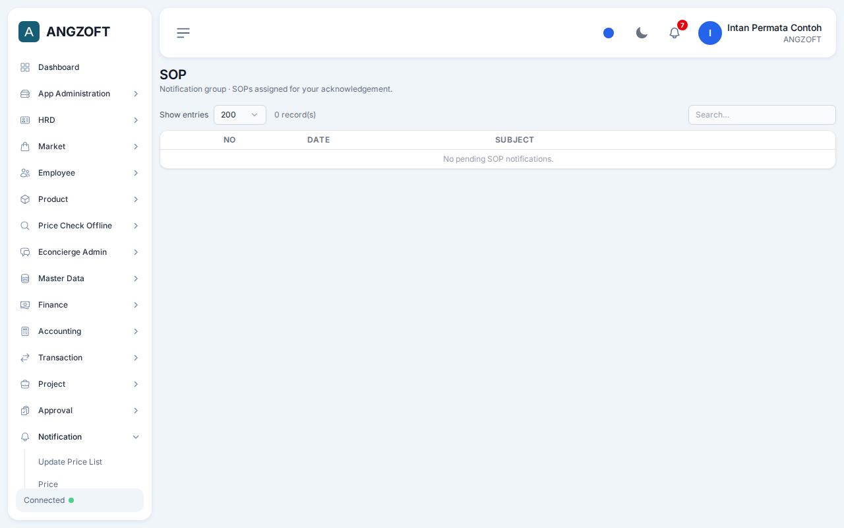This screenshot has width=844, height=528.
Task: Expand the App Administration chevron
Action: coord(136,94)
